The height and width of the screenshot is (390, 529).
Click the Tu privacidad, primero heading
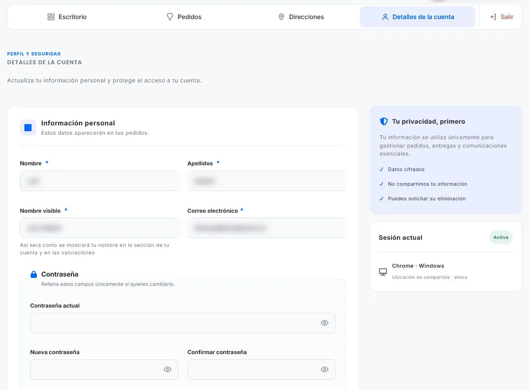[428, 121]
